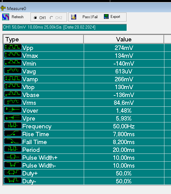Click the Rise Time slope icon

[13, 133]
